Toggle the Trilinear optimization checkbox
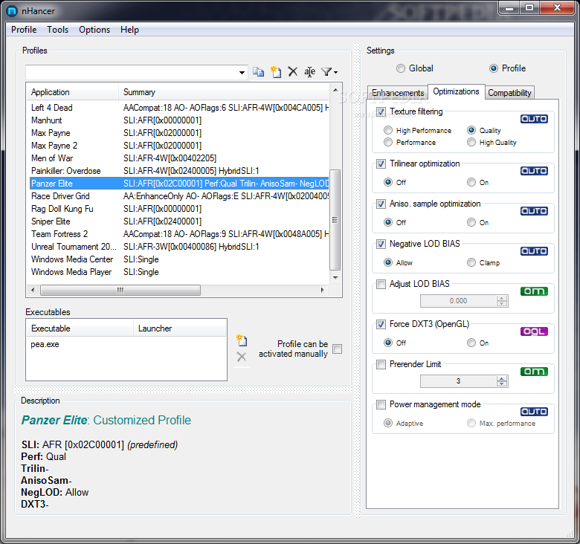580x544 pixels. pyautogui.click(x=381, y=163)
